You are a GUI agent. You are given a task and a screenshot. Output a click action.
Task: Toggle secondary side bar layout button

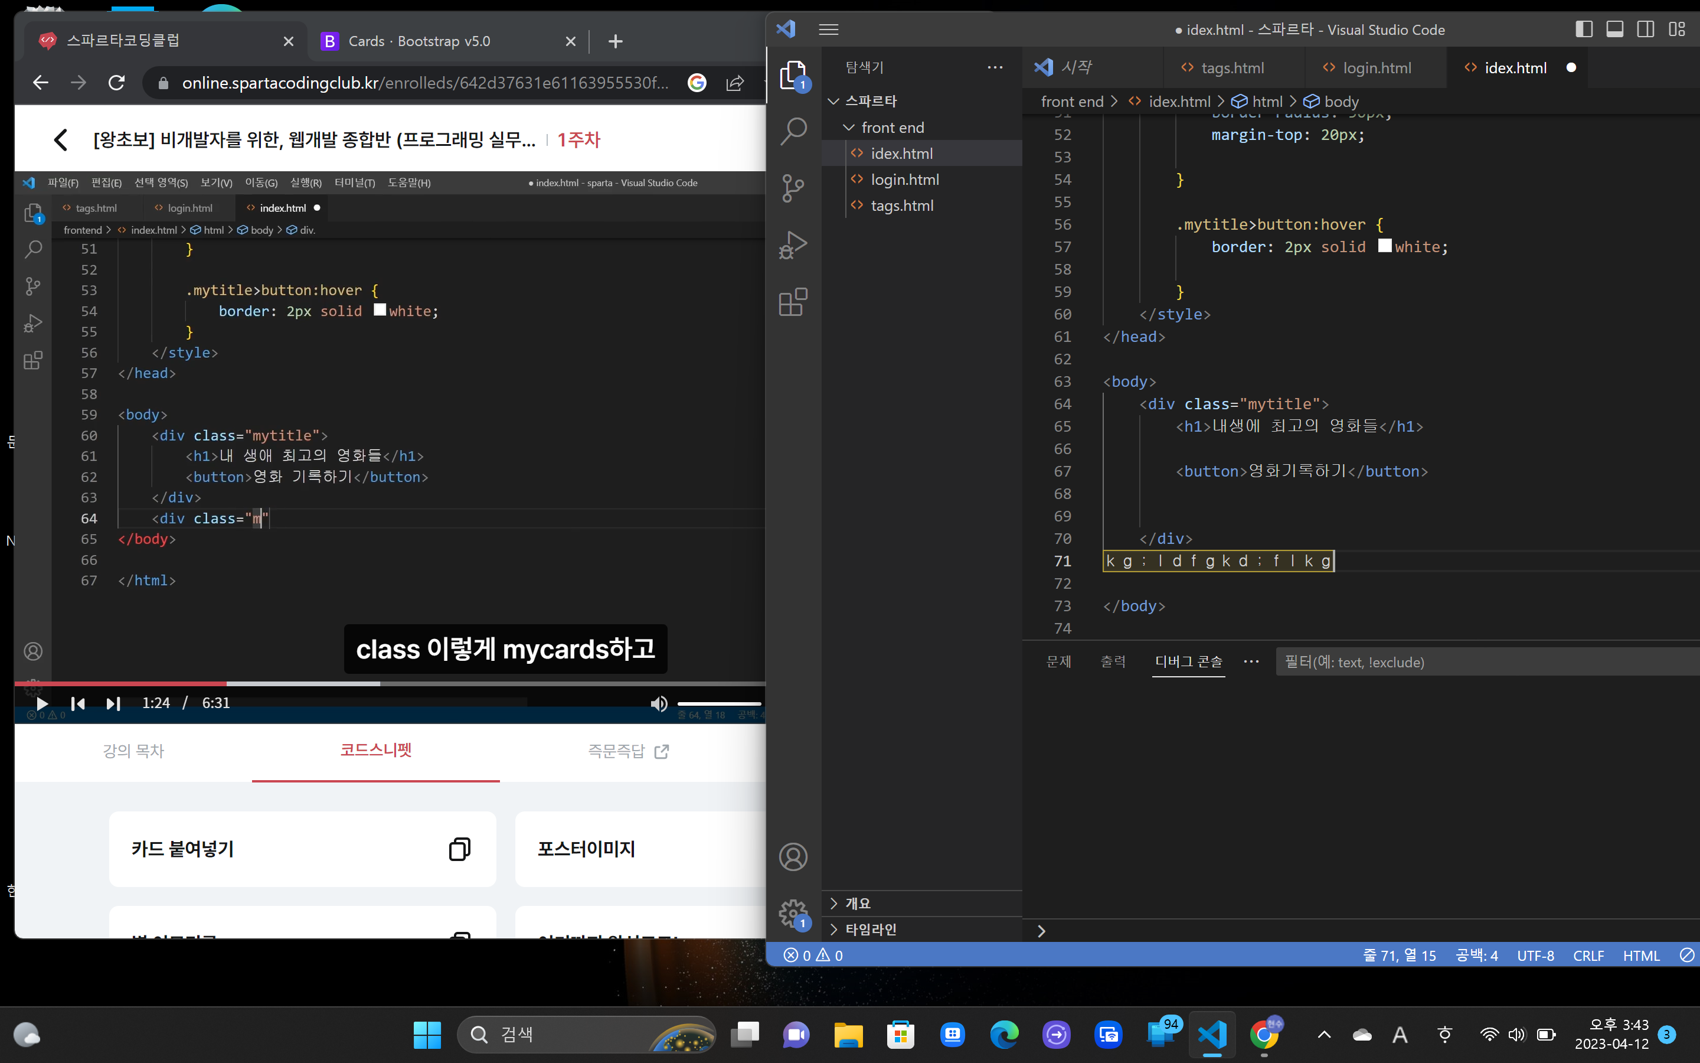(x=1646, y=30)
